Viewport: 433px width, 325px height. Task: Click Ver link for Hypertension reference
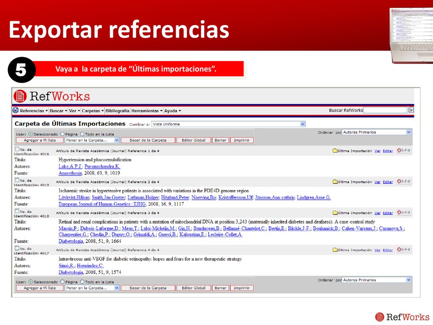[x=378, y=151]
